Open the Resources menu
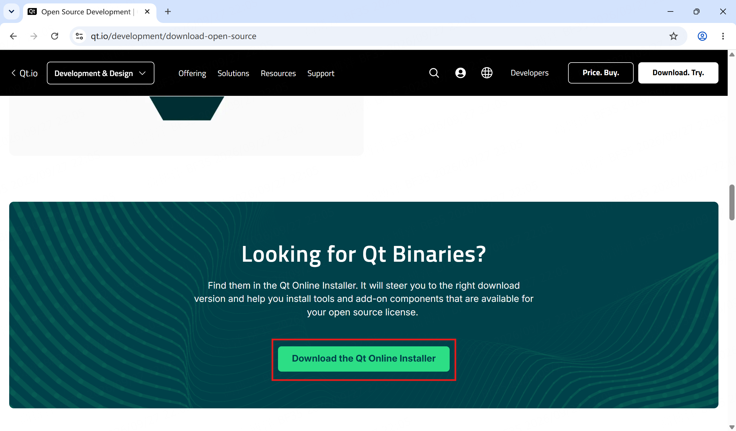This screenshot has height=431, width=736. 278,73
